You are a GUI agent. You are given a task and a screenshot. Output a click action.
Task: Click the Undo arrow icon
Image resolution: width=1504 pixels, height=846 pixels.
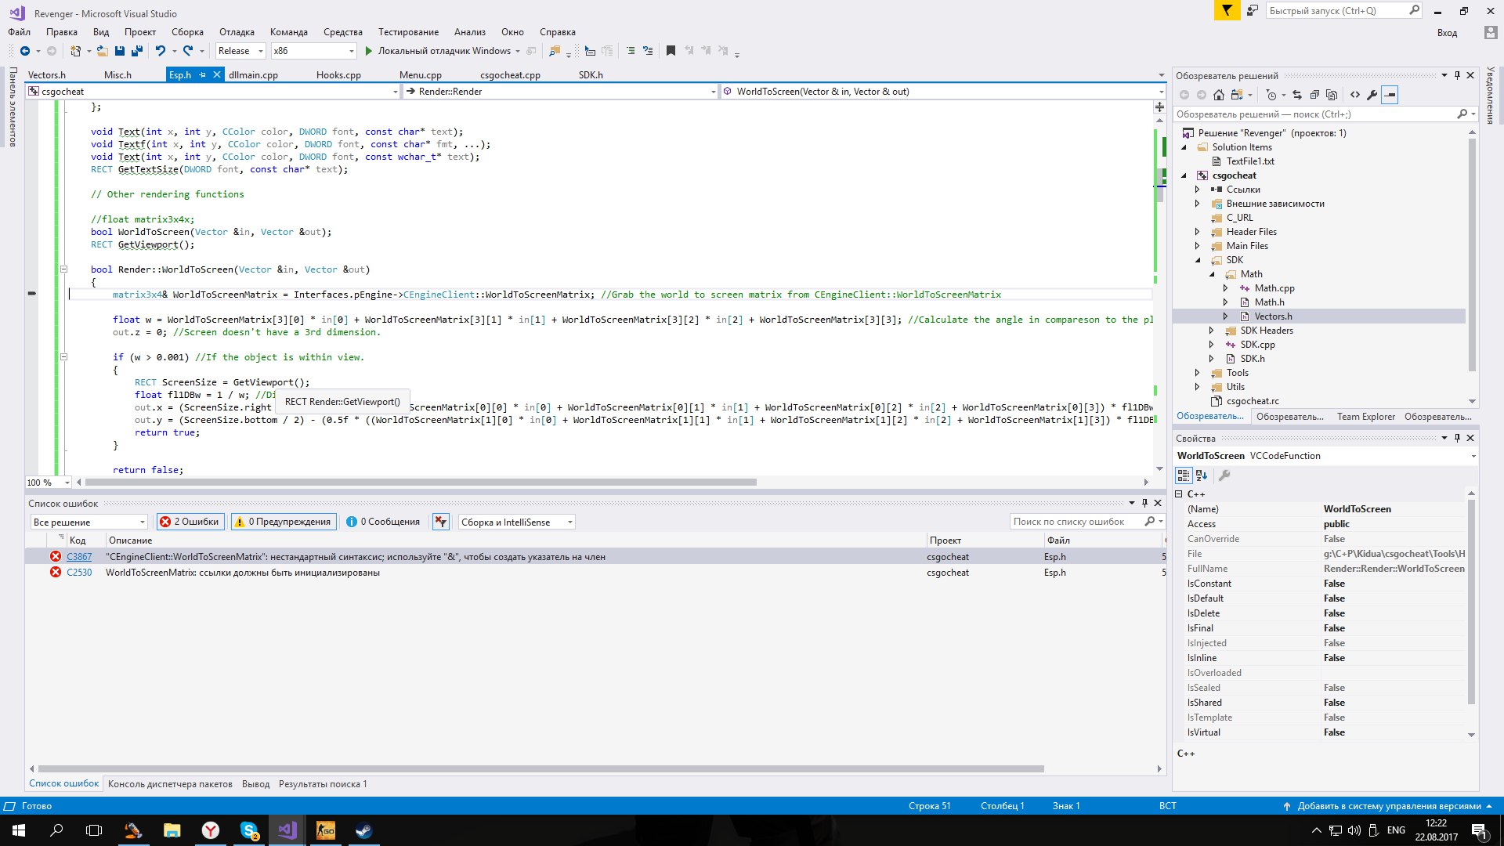pos(160,51)
